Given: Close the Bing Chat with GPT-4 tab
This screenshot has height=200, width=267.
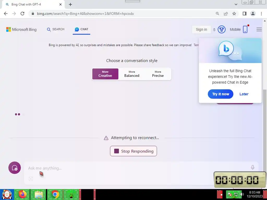Looking at the screenshot, I should click(x=60, y=4).
